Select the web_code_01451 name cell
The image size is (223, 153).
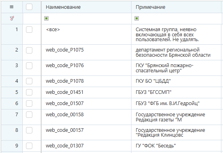[86, 92]
